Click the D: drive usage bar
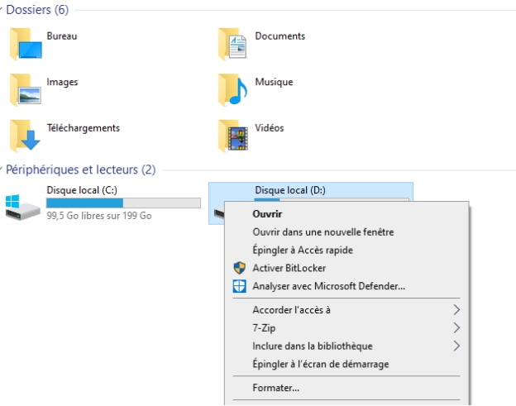Image resolution: width=516 pixels, height=406 pixels. coord(332,199)
